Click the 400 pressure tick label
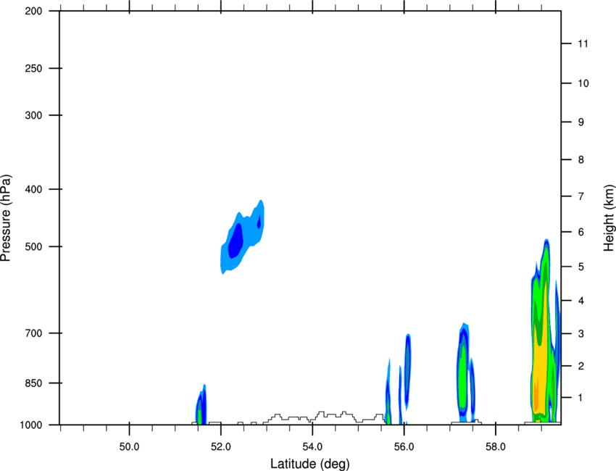This screenshot has width=616, height=471. point(33,189)
